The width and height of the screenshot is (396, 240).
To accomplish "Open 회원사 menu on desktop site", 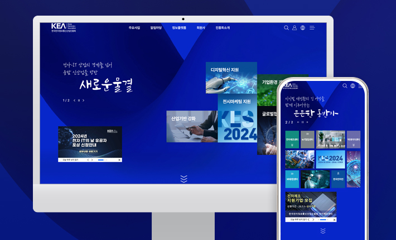I will click(x=201, y=28).
